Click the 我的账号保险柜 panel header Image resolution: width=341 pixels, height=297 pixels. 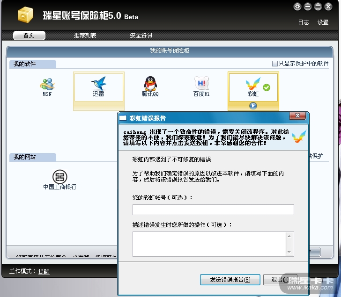(x=170, y=51)
